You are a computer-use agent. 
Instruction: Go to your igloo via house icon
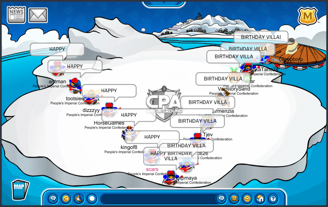pos(260,199)
